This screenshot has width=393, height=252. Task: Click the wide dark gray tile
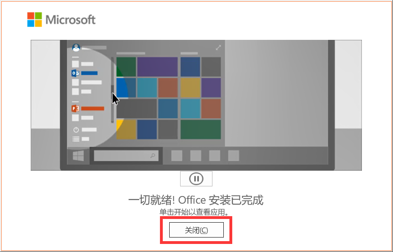point(137,108)
